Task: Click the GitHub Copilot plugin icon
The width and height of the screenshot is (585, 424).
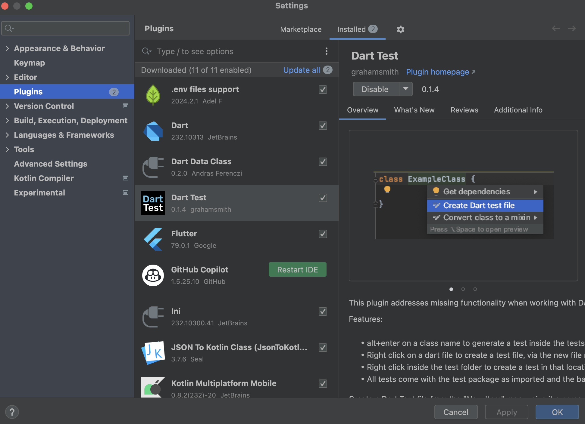Action: pos(153,275)
